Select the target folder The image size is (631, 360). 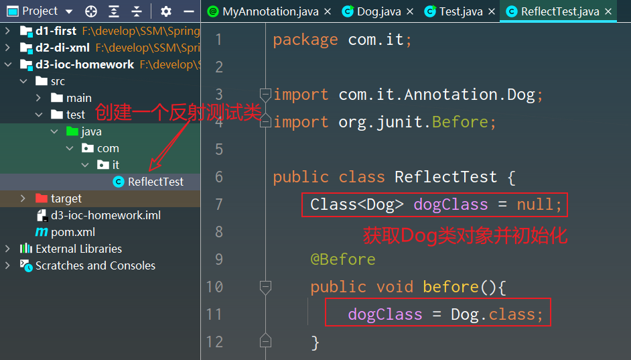(100, 198)
